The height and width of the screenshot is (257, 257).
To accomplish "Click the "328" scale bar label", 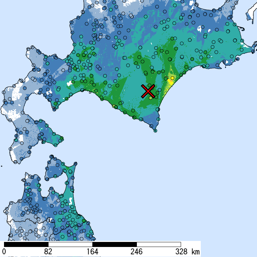I will pos(181,252).
